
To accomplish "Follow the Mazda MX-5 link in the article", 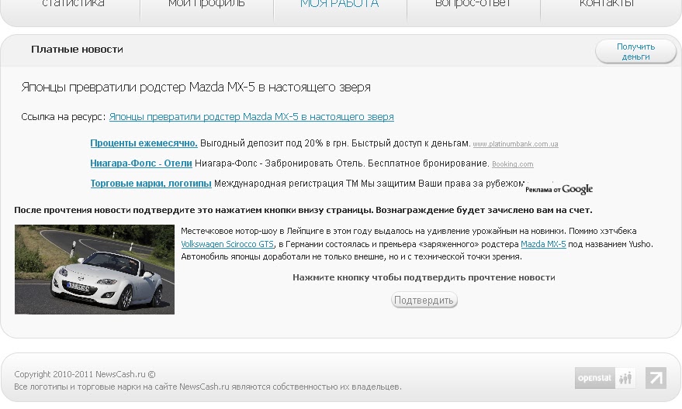I will (x=543, y=244).
